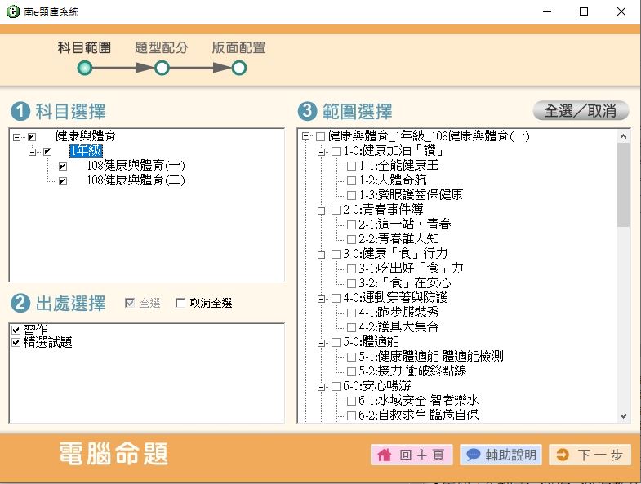Viewport: 641px width, 484px height.
Task: Tick the 取消全選 checkbox
Action: coord(181,304)
